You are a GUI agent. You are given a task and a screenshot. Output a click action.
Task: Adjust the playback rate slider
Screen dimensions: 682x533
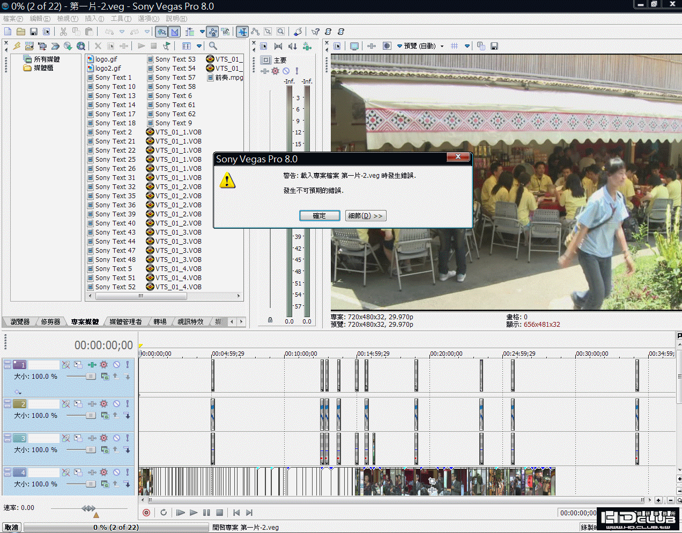88,508
